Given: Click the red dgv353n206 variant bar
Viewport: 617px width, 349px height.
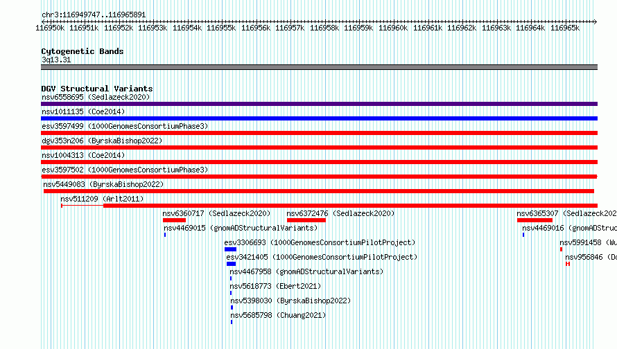Looking at the screenshot, I should 319,147.
